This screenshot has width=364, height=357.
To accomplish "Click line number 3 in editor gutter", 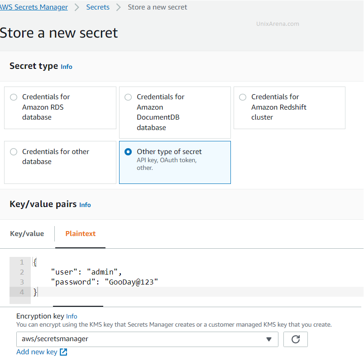I will click(x=22, y=282).
